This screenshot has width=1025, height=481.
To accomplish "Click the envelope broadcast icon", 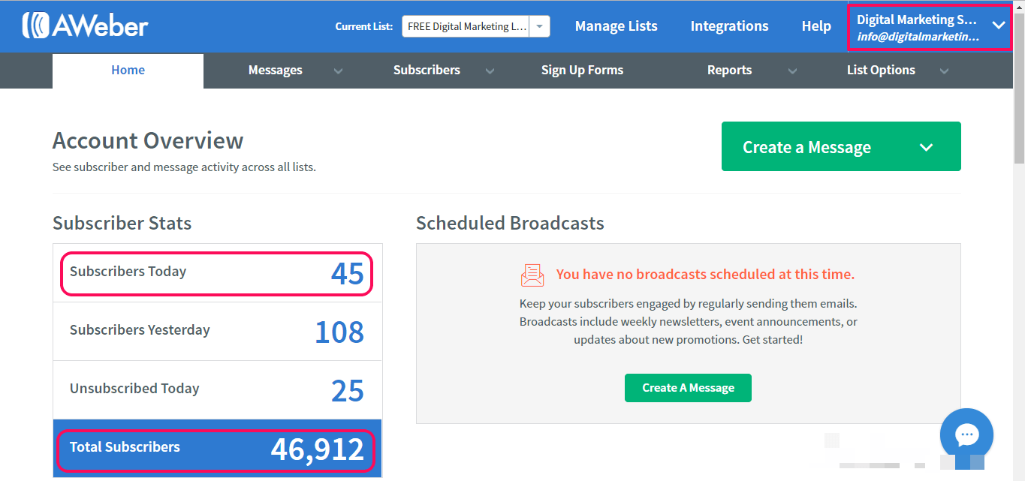I will 532,275.
